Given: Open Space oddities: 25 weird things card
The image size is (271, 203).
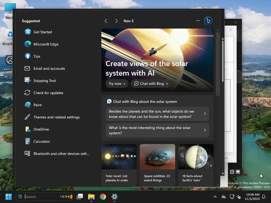Looking at the screenshot, I should (157, 165).
